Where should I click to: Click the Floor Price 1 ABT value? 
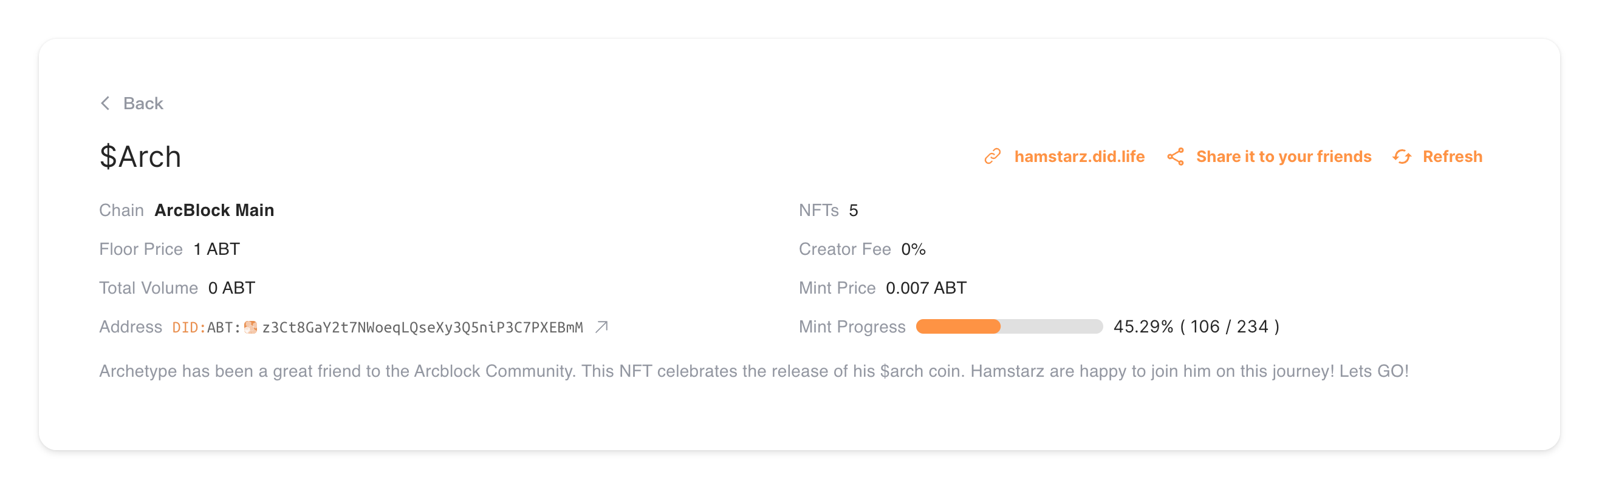pos(216,249)
